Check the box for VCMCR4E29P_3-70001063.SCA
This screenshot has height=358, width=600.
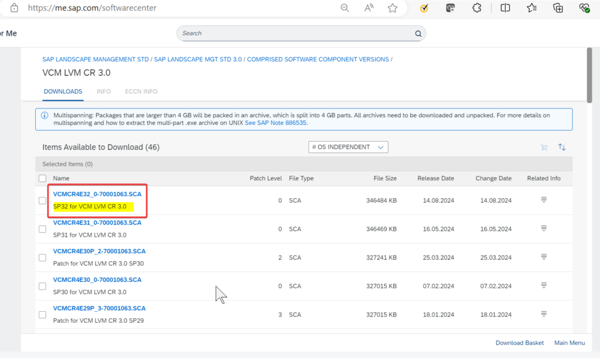coord(42,315)
